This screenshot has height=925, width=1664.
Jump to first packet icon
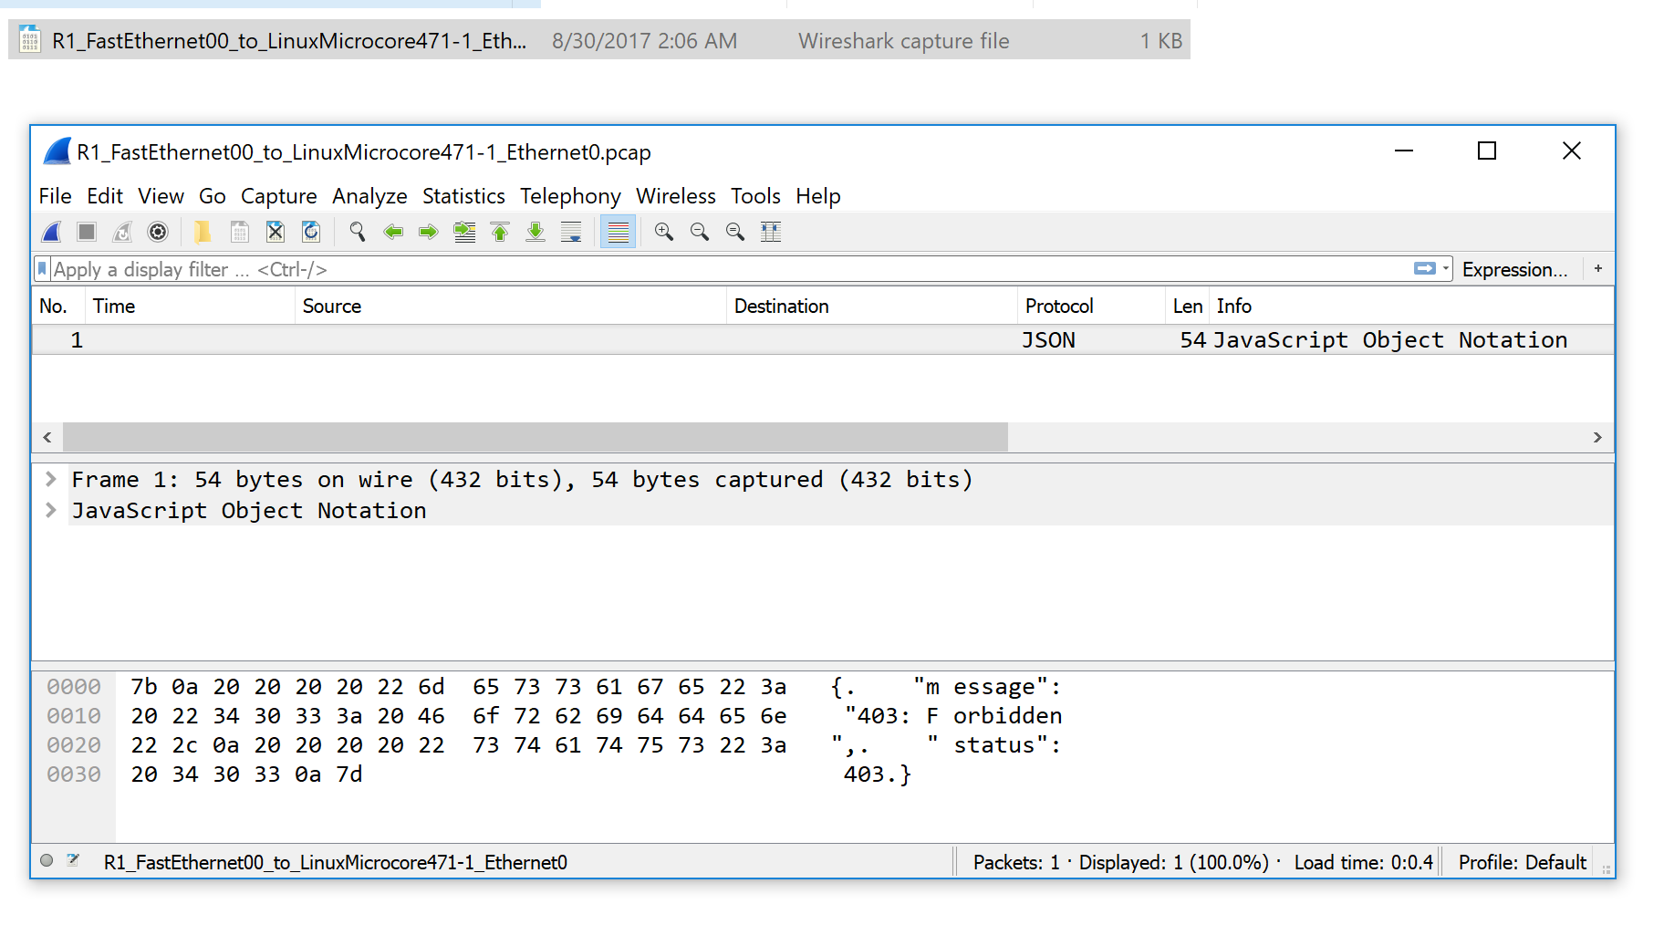coord(500,233)
